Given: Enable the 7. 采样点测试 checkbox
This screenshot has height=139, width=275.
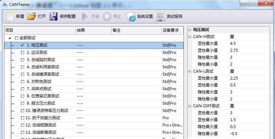Looking at the screenshot, I should click(22, 89).
